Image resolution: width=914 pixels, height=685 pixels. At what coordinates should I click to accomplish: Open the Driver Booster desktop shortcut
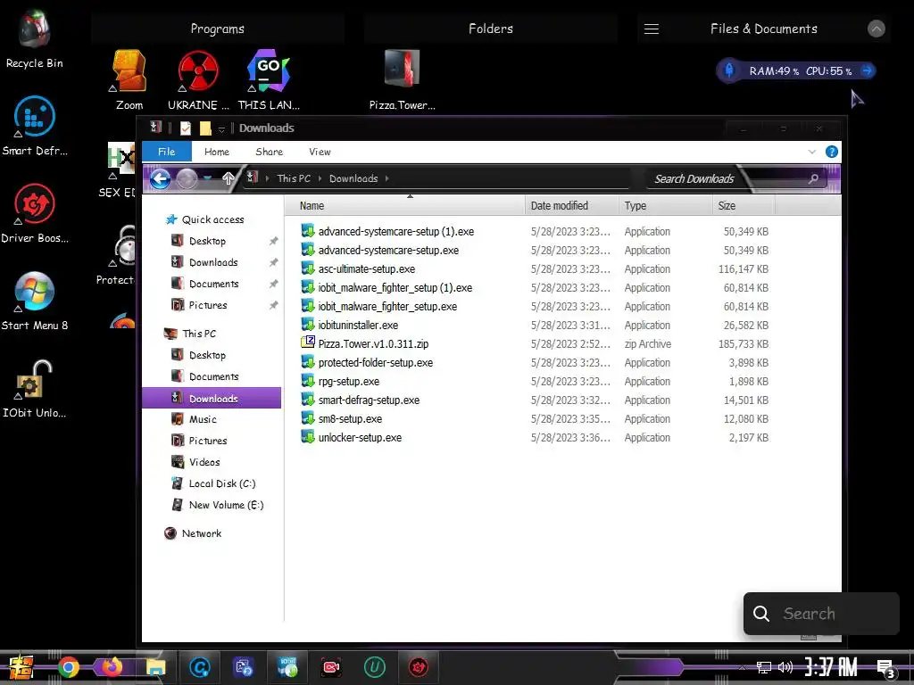pyautogui.click(x=35, y=214)
